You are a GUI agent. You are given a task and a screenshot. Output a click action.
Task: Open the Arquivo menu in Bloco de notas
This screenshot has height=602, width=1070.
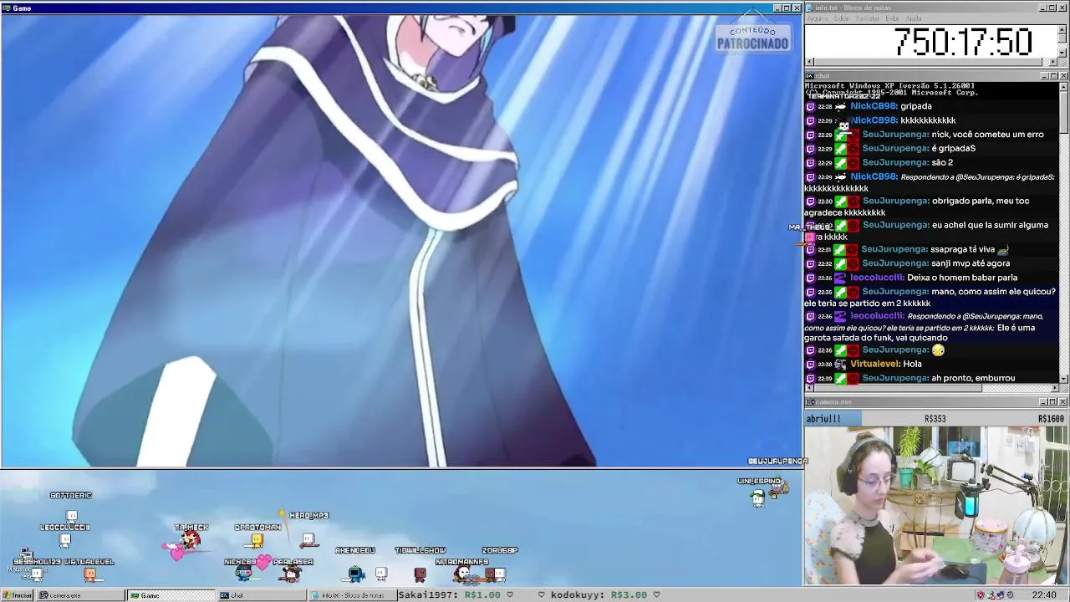pyautogui.click(x=818, y=18)
